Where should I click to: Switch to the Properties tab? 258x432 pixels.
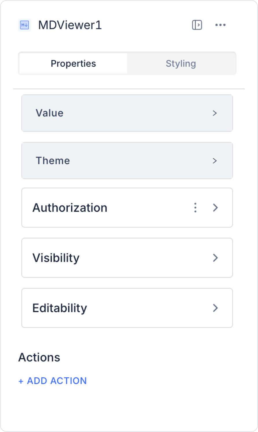(x=73, y=64)
